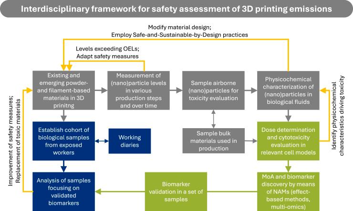353x211 pixels.
Task: Select the 'Biomarker validation in a set of samples' box
Action: tap(176, 191)
